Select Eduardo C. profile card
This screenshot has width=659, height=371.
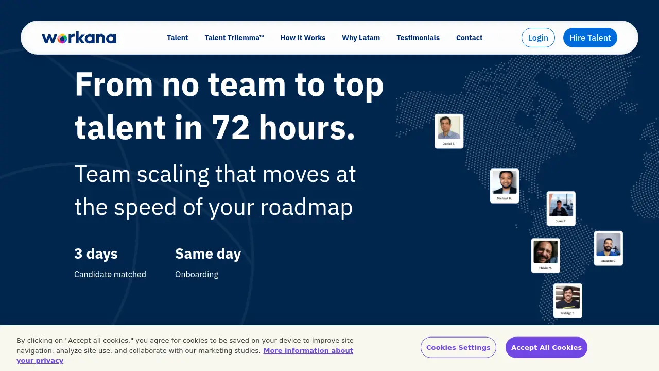pyautogui.click(x=609, y=248)
